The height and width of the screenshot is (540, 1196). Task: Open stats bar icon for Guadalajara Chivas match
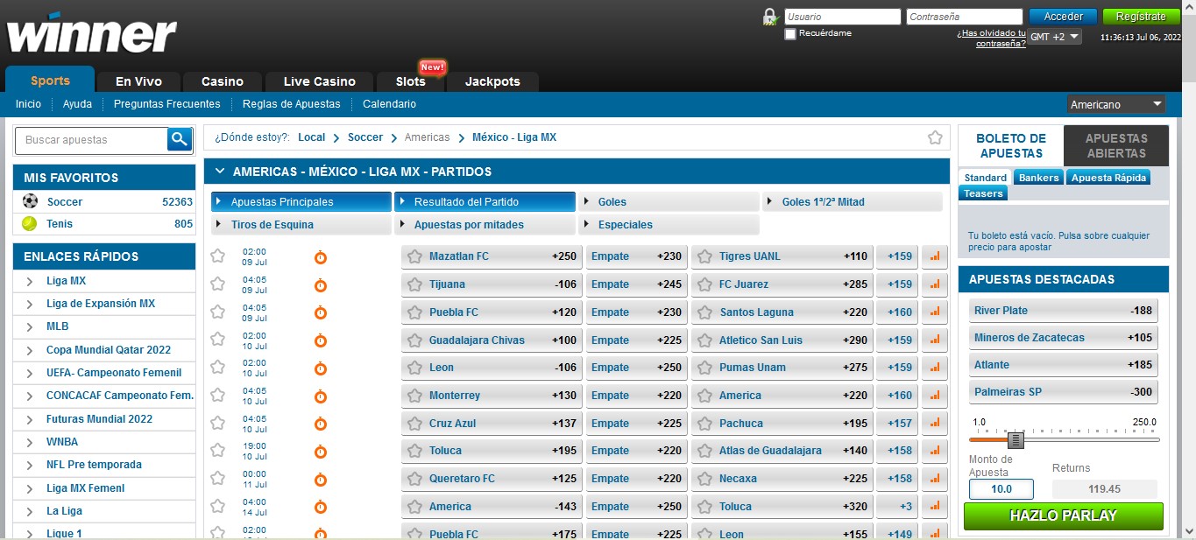click(935, 340)
